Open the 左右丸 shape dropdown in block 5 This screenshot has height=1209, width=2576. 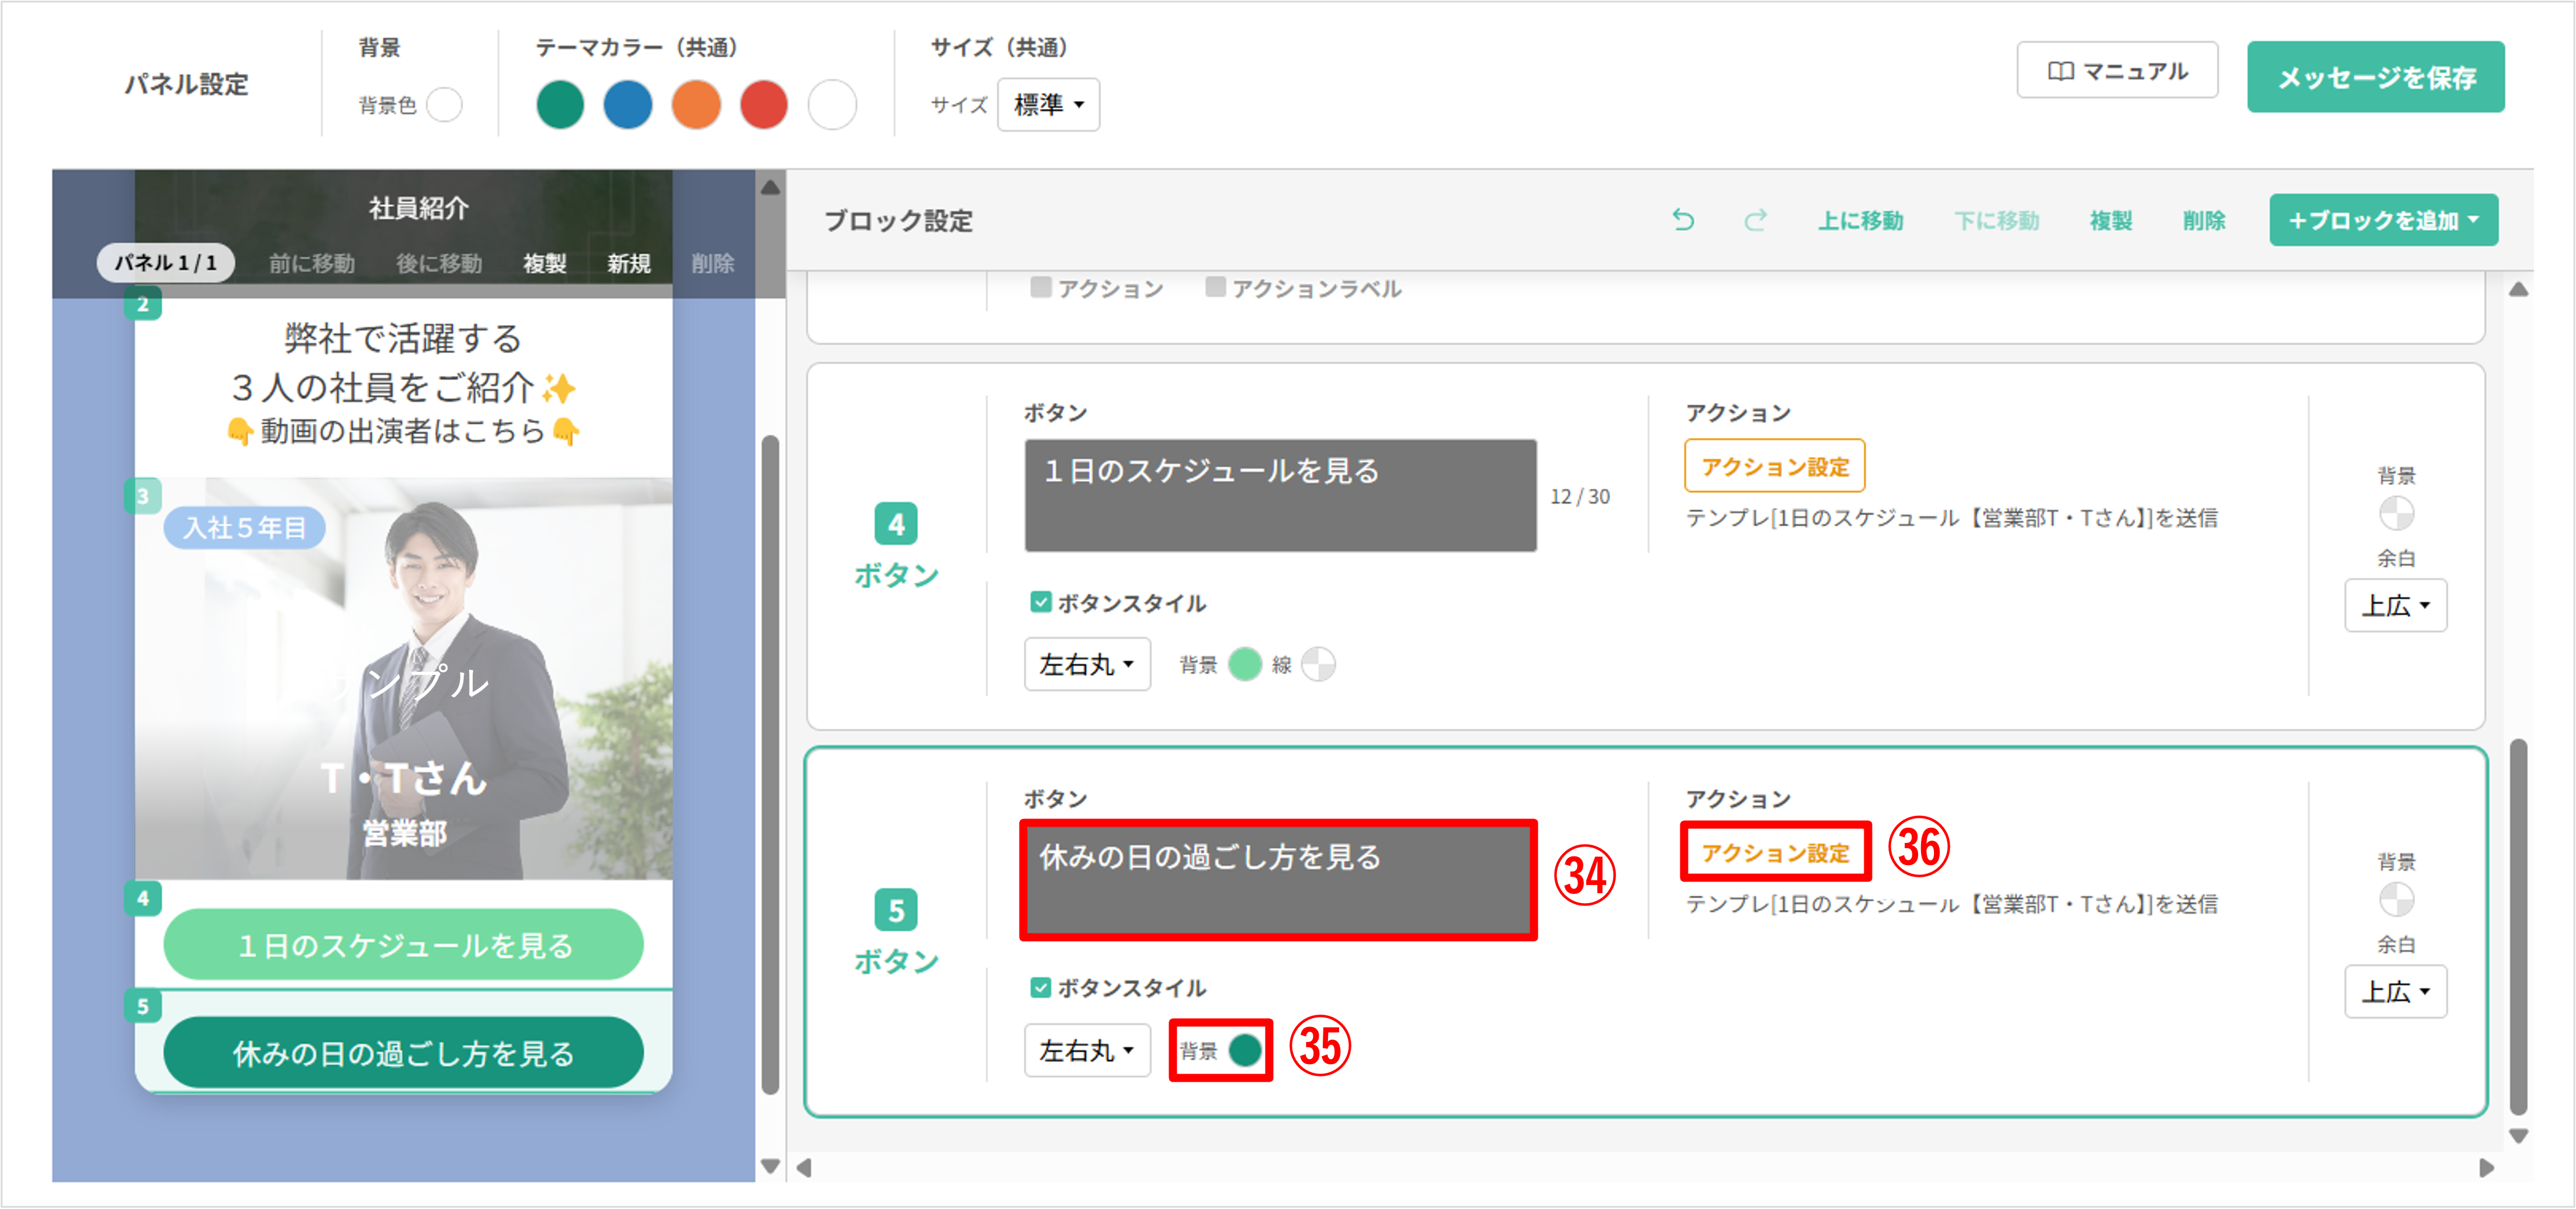(x=1086, y=1050)
